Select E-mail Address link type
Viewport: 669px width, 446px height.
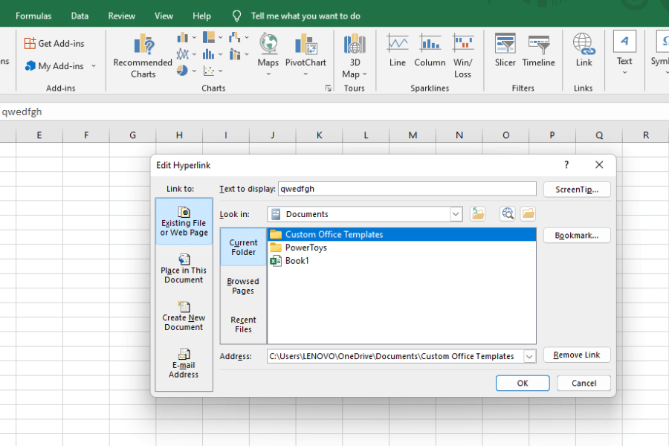click(x=184, y=364)
